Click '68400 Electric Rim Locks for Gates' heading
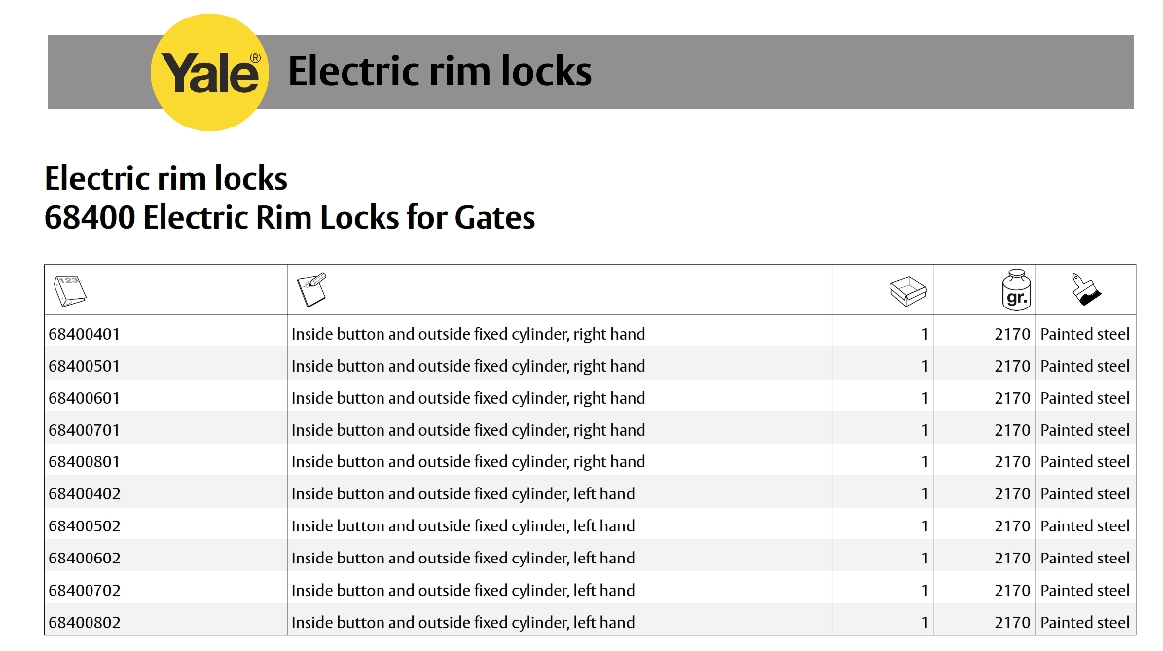Screen dimensions: 1163x651 tap(289, 216)
